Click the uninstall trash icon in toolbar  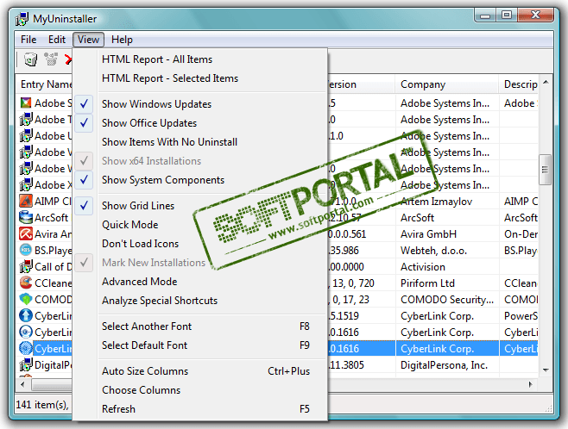tap(30, 59)
